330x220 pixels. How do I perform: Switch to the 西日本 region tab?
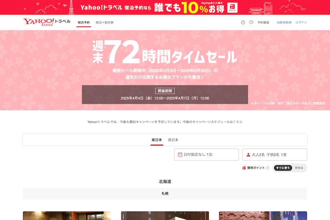(x=173, y=140)
